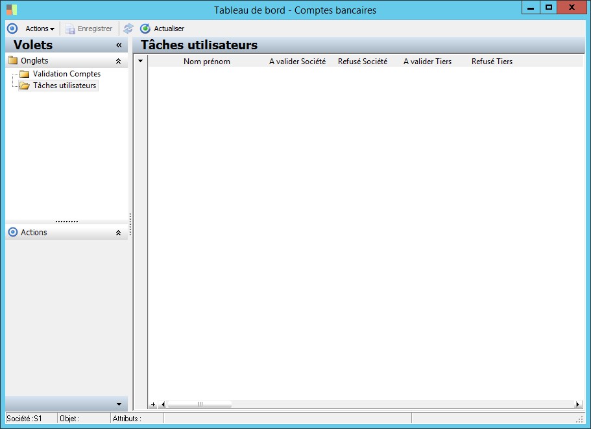This screenshot has width=591, height=429.
Task: Click the A valider Société column header
Action: coord(297,62)
